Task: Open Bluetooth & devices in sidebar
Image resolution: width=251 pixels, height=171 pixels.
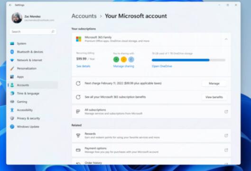Action: pos(33,52)
